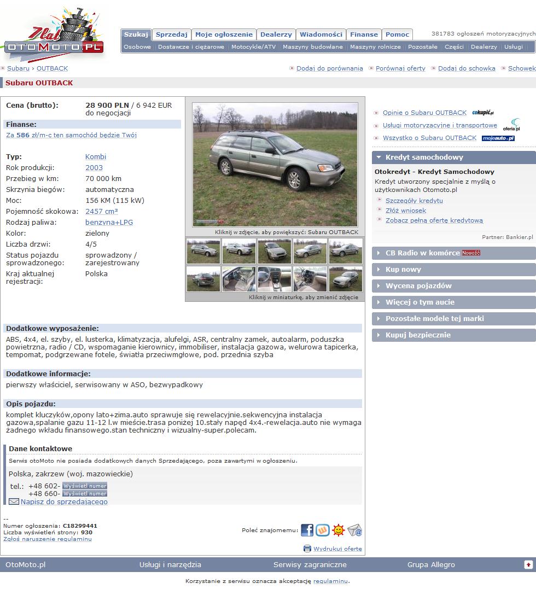Open the Finanse tab
Image resolution: width=536 pixels, height=595 pixels.
click(364, 34)
